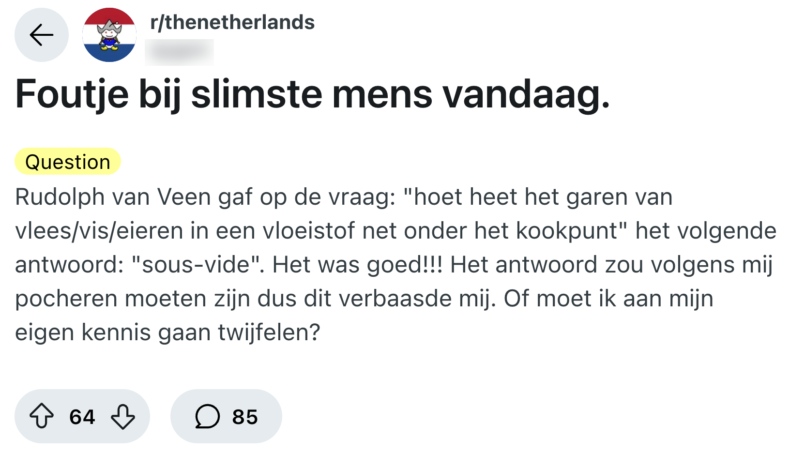The width and height of the screenshot is (790, 453).
Task: Upvote the post with the up arrow
Action: point(42,416)
